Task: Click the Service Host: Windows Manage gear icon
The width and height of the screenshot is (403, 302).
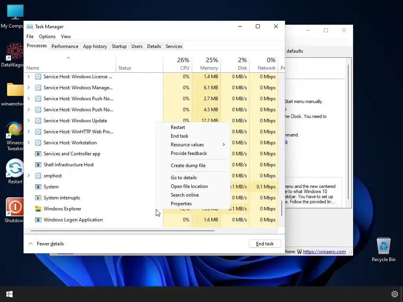Action: point(38,88)
